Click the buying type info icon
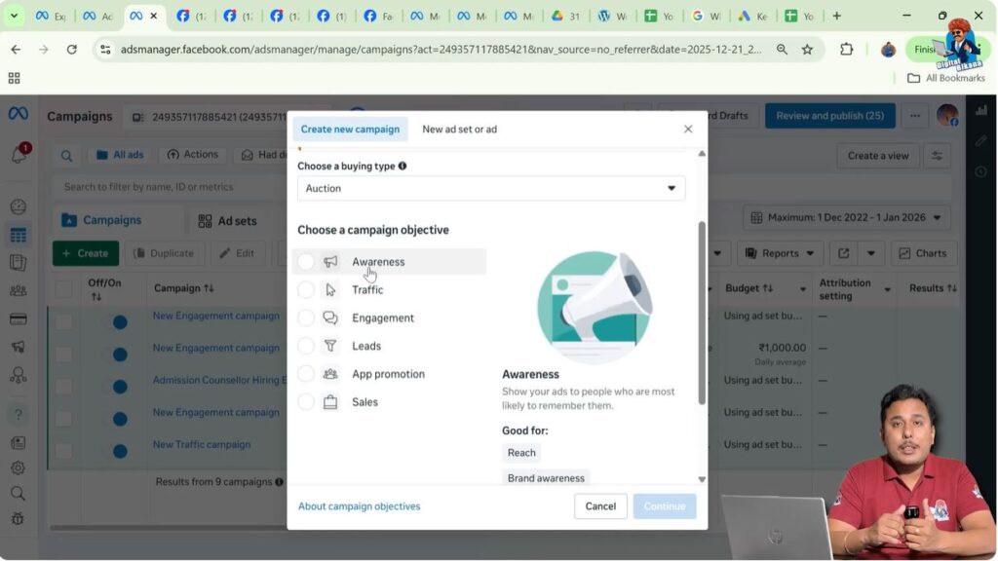Screen dimensions: 998x561 tap(403, 166)
